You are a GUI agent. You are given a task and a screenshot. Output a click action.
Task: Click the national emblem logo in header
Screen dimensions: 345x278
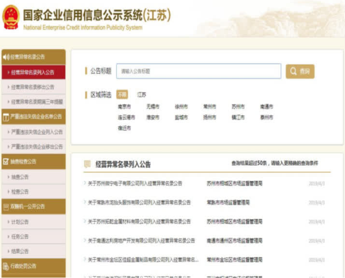click(11, 18)
